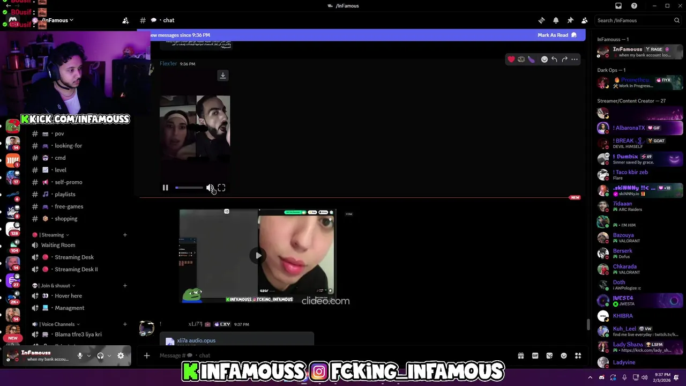686x386 pixels.
Task: Open Add Reaction smiley on message
Action: (x=544, y=59)
